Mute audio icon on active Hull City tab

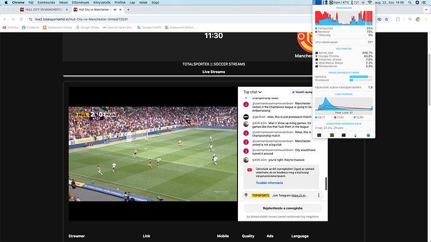[x=115, y=9]
